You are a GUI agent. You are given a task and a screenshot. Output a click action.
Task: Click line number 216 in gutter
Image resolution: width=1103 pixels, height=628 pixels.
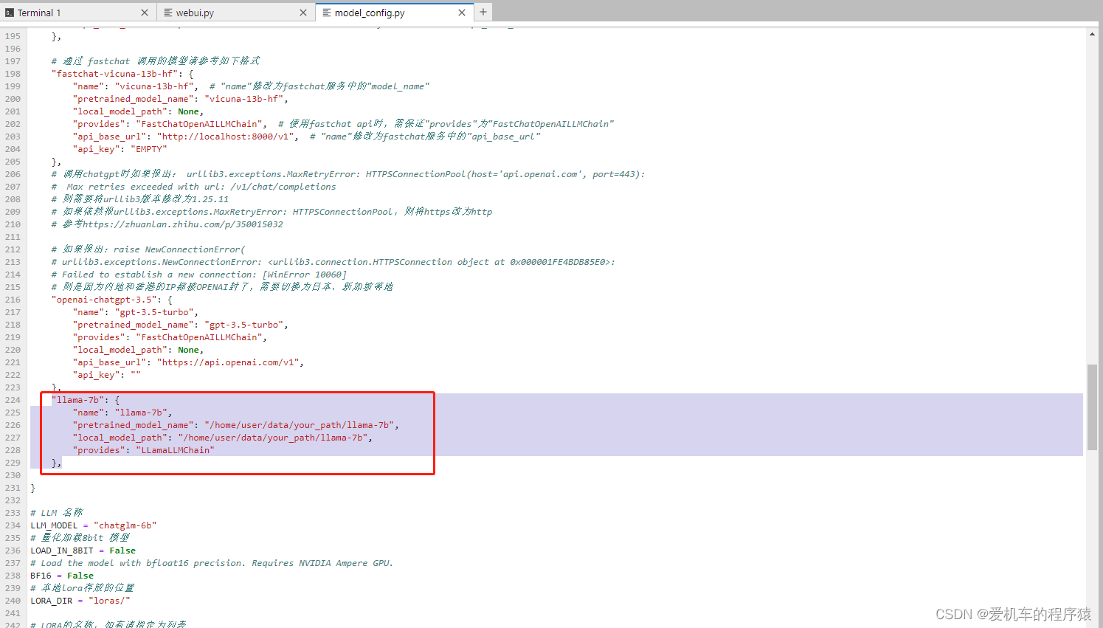(13, 300)
